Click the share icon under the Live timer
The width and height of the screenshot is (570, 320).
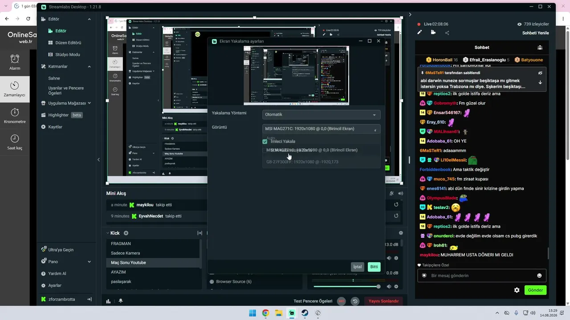tap(447, 32)
